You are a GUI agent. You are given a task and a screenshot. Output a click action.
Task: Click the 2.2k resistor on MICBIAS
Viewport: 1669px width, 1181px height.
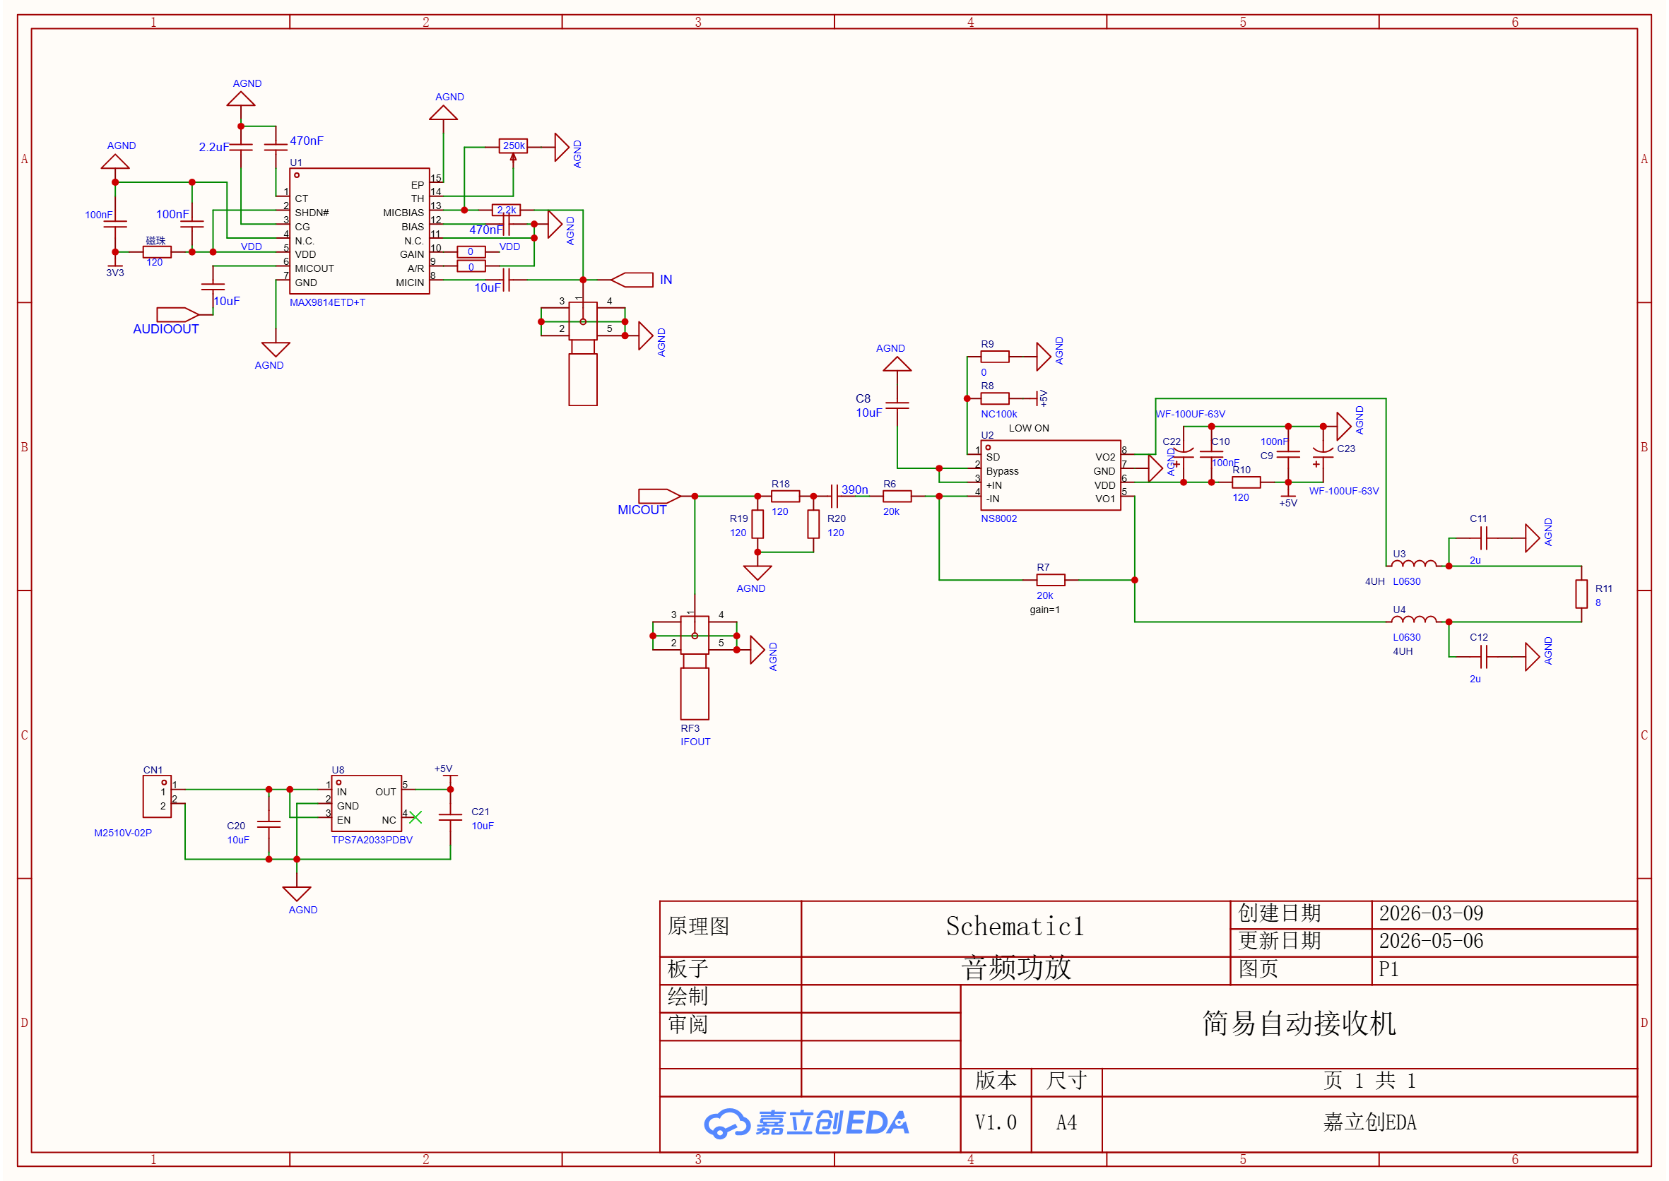(507, 210)
